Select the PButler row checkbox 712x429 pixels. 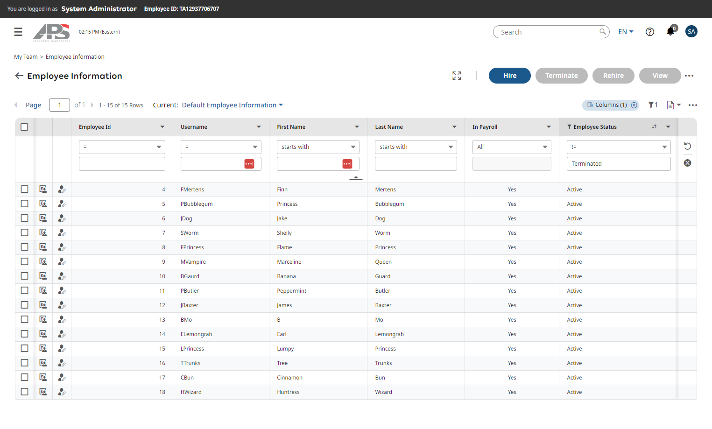(x=24, y=290)
